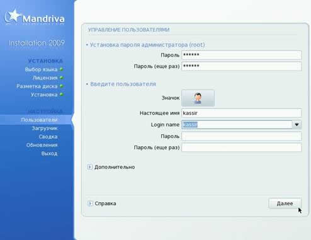Select Пользователи step in sidebar

coord(39,120)
